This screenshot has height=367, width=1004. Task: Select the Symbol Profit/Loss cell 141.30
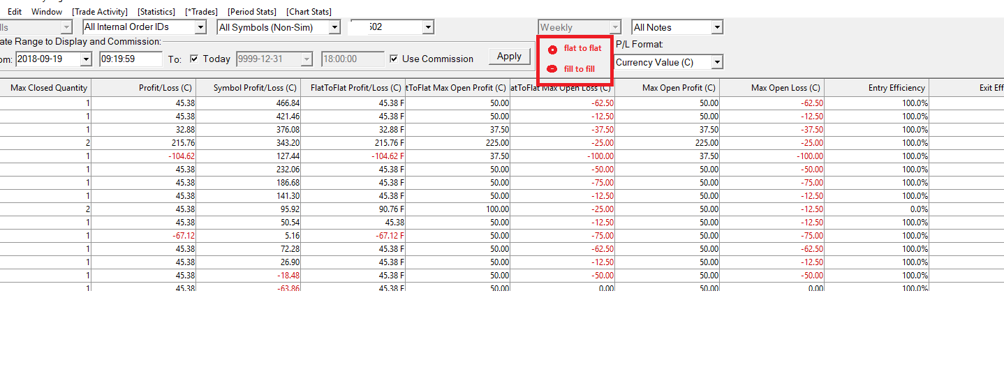click(x=248, y=196)
